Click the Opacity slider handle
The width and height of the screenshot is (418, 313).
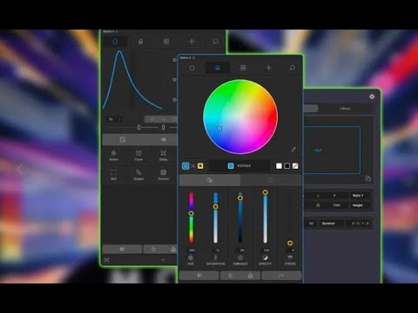point(265,192)
